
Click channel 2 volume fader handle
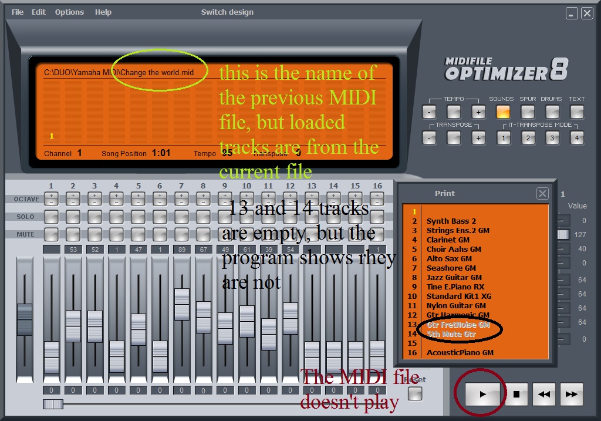73,326
